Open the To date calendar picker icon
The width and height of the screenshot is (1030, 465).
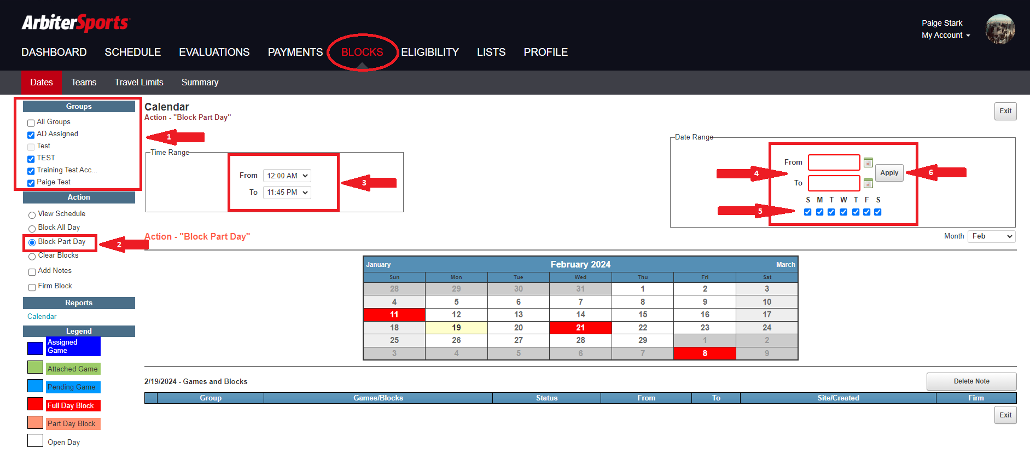coord(868,183)
